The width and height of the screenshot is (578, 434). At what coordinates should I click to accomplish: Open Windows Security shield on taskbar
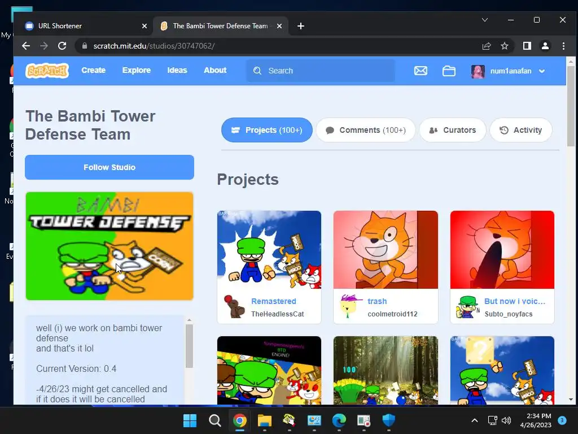click(388, 420)
